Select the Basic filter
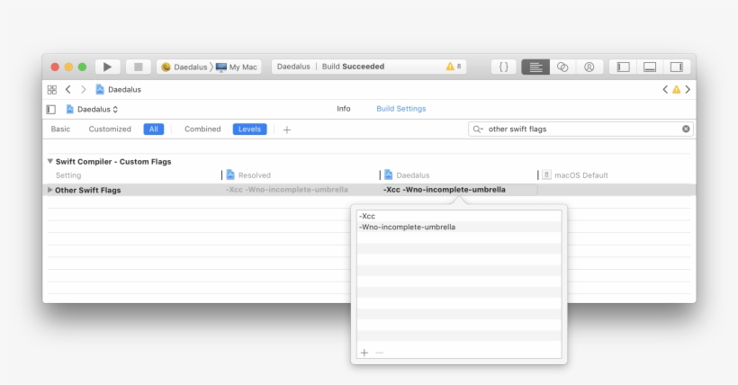Screen dimensions: 738x385 click(x=60, y=129)
